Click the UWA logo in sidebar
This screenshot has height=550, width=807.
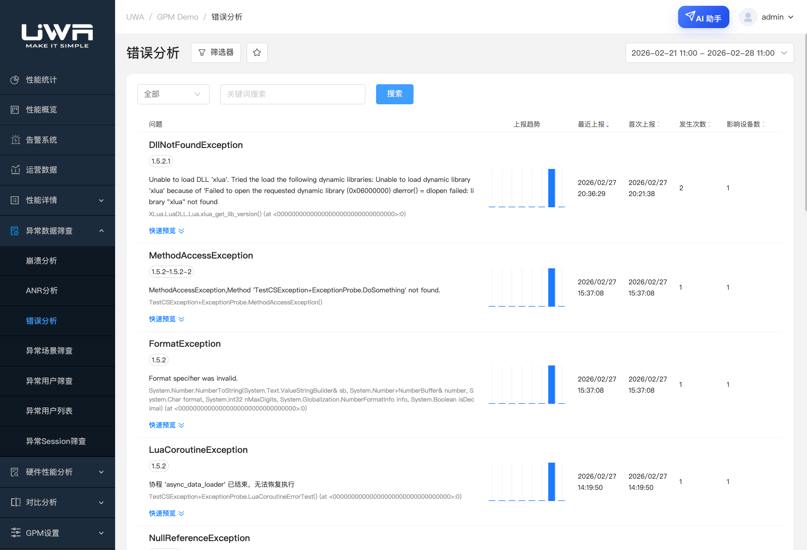pos(57,36)
